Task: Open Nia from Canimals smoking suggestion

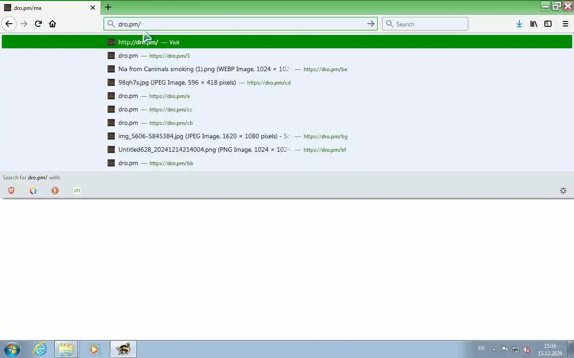Action: (287, 69)
